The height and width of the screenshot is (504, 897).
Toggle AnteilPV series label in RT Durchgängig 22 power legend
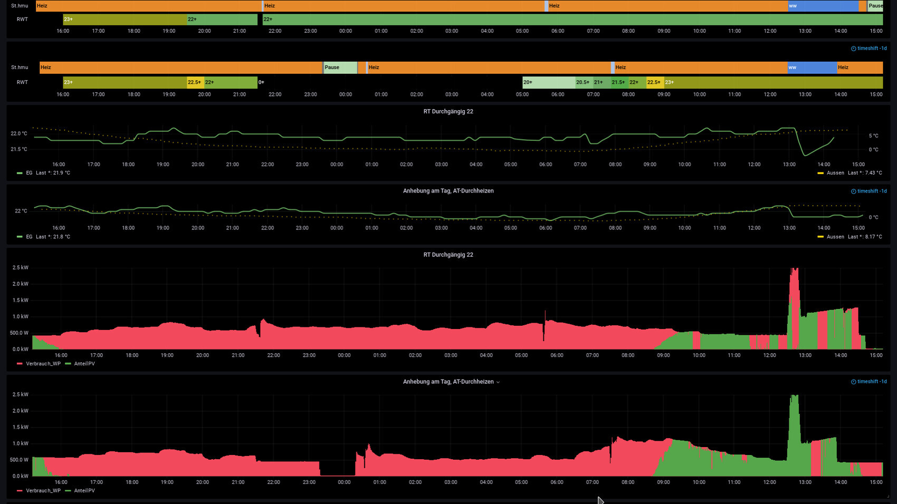pyautogui.click(x=84, y=364)
